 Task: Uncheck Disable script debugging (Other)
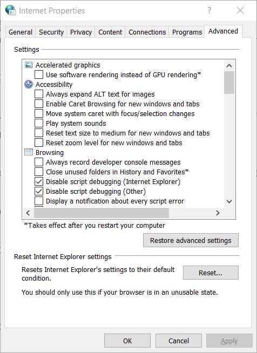pos(39,191)
